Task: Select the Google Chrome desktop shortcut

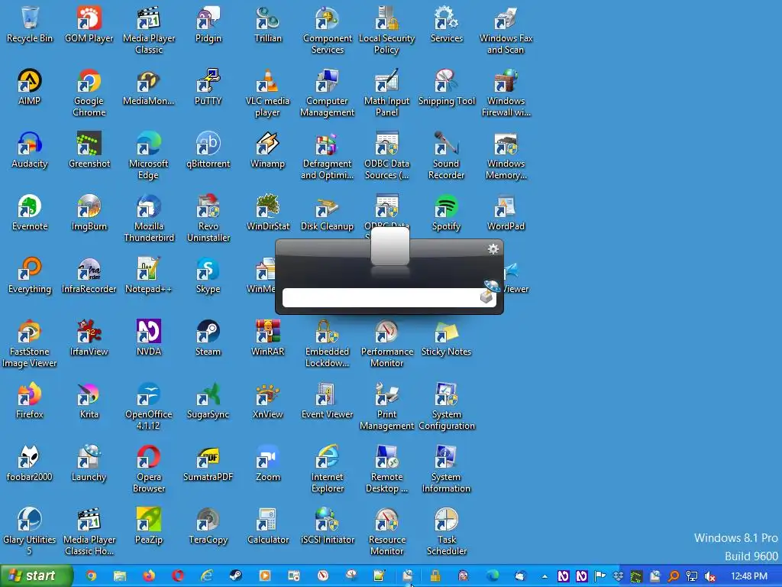Action: 89,92
